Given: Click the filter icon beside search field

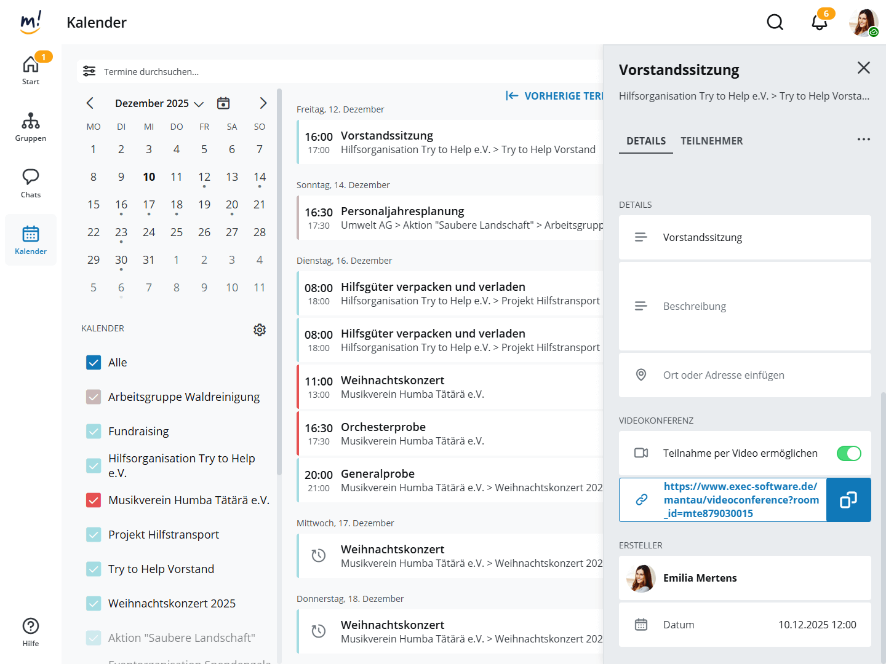Looking at the screenshot, I should click(89, 71).
